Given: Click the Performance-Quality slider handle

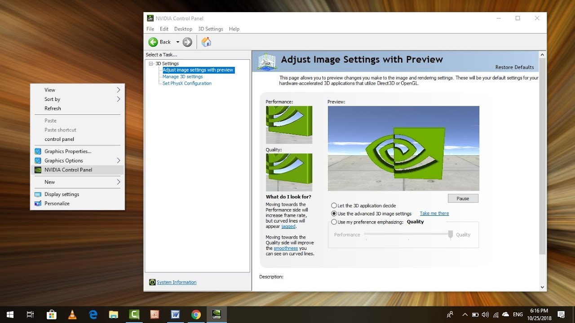Looking at the screenshot, I should pyautogui.click(x=451, y=235).
